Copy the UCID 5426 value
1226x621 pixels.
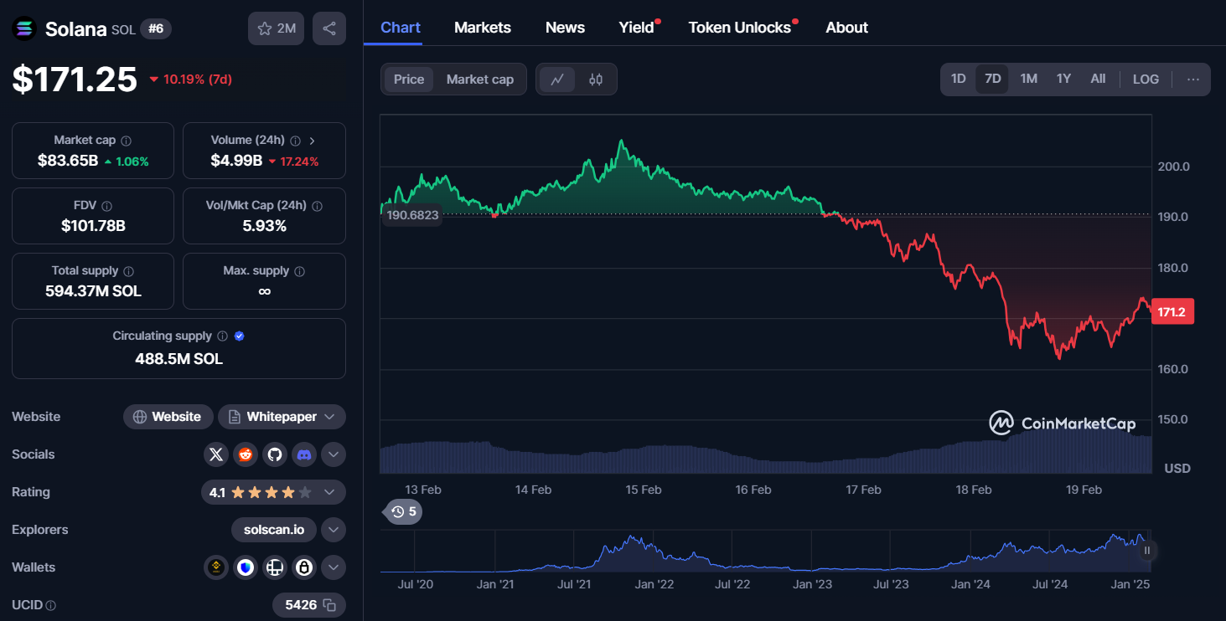coord(329,604)
